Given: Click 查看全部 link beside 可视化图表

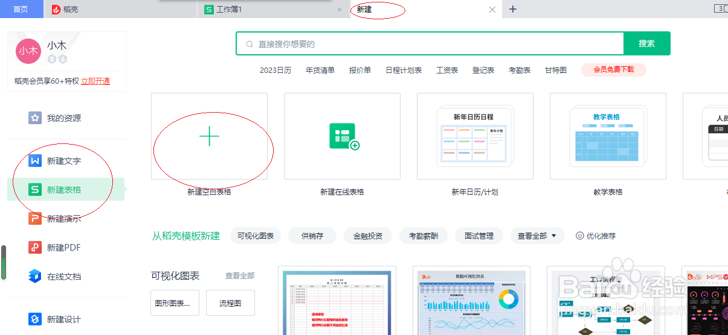Looking at the screenshot, I should (240, 275).
